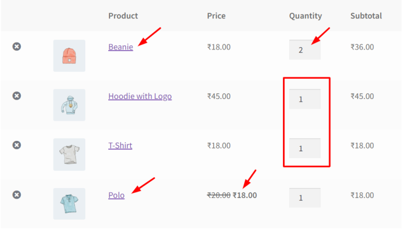Open the Beanie product thumbnail

point(69,55)
